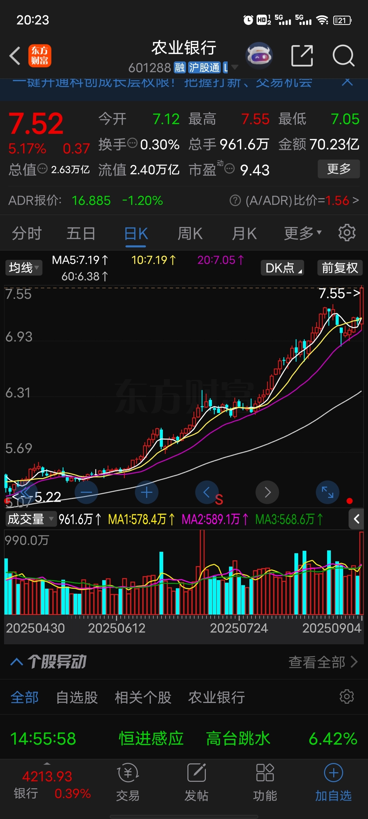This screenshot has width=368, height=819.
Task: Tap the 沪股通 tag
Action: 204,67
